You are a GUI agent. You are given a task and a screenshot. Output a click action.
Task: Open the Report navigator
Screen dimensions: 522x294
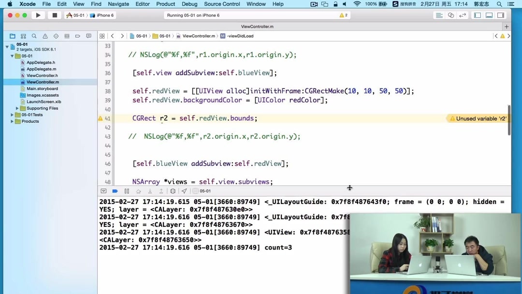(88, 36)
